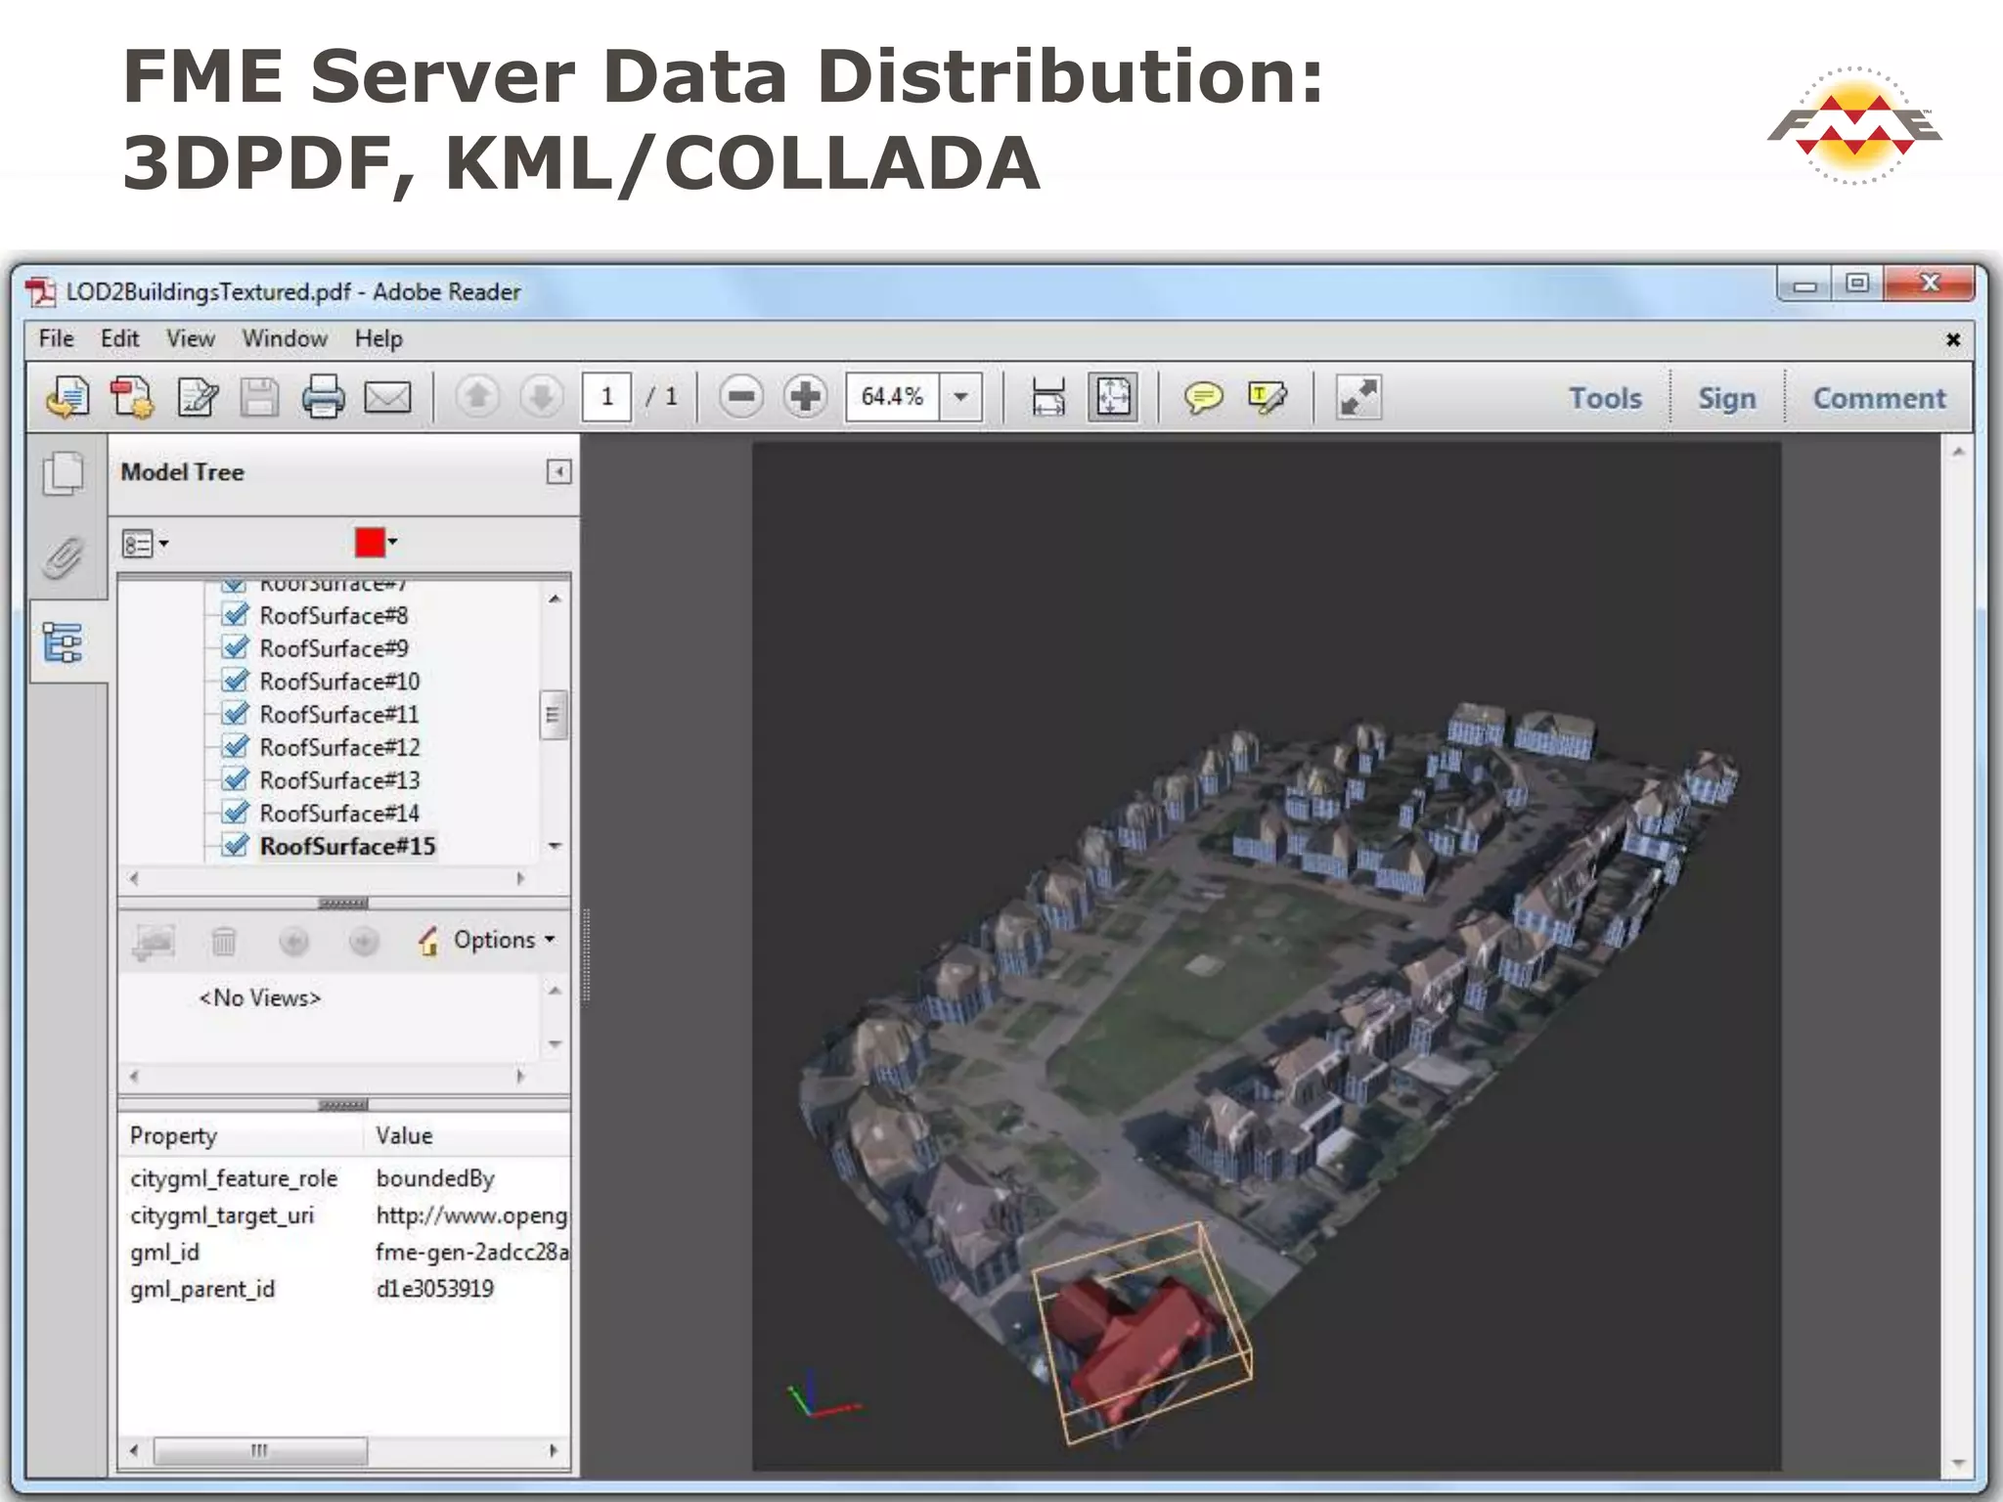Click the edit/sign document icon
This screenshot has width=2003, height=1502.
coord(197,397)
